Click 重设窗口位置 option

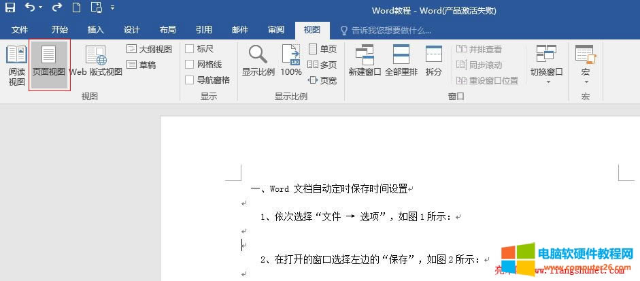(x=487, y=80)
